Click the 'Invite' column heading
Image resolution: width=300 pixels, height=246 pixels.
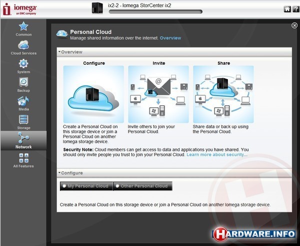point(159,63)
